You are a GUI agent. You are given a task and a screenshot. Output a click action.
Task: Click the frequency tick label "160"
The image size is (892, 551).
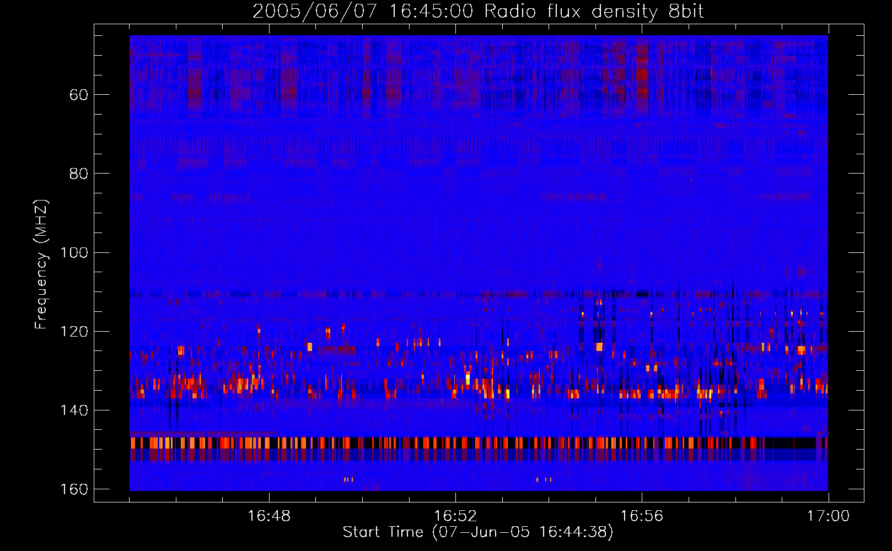74,489
